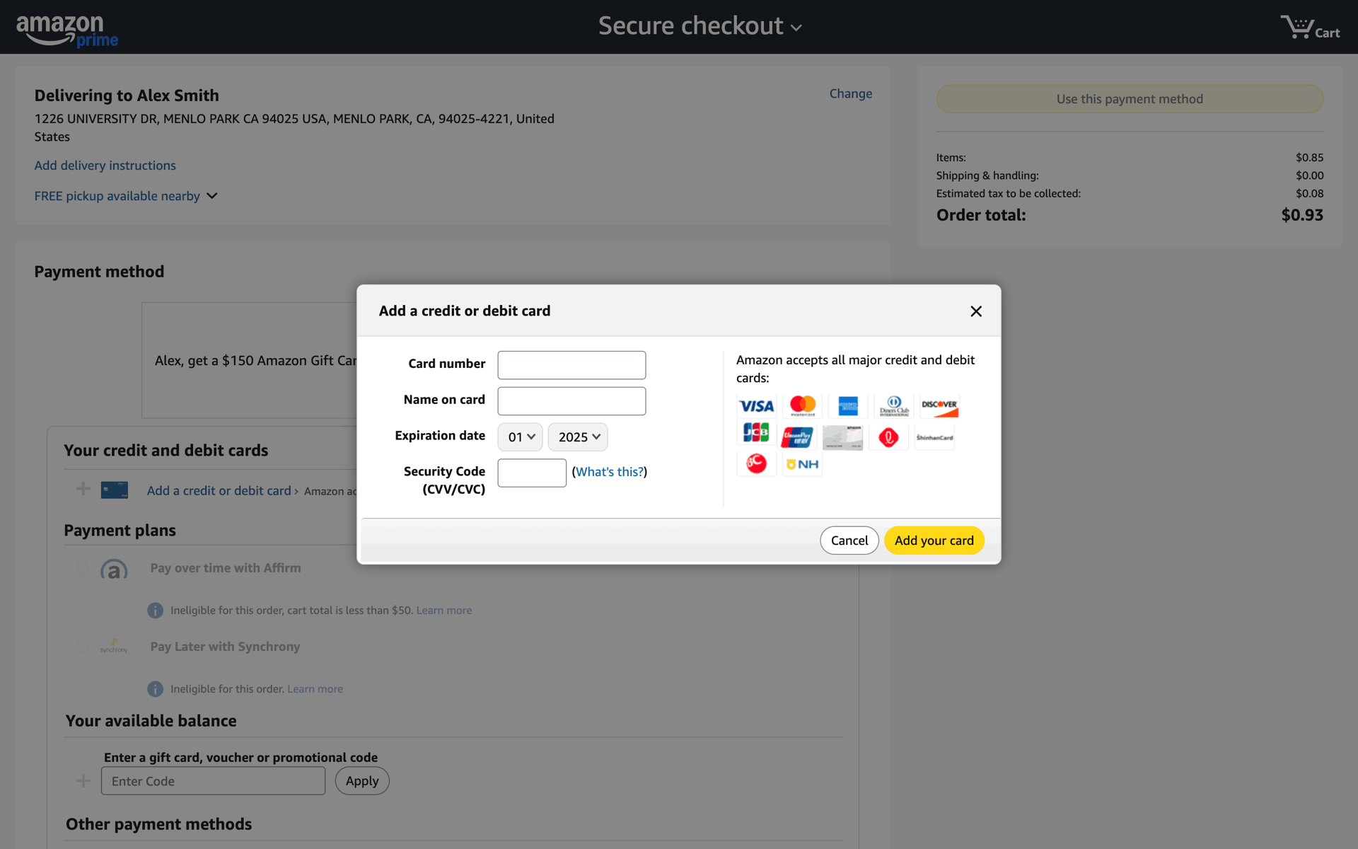Click the Payment plans heading

click(120, 531)
